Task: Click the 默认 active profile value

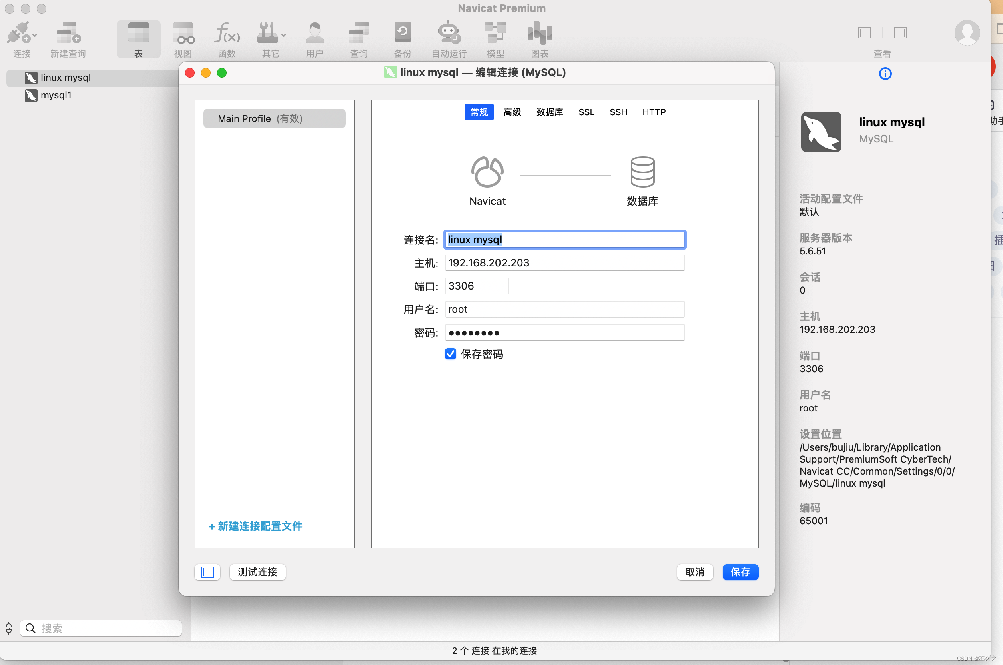Action: pos(809,212)
